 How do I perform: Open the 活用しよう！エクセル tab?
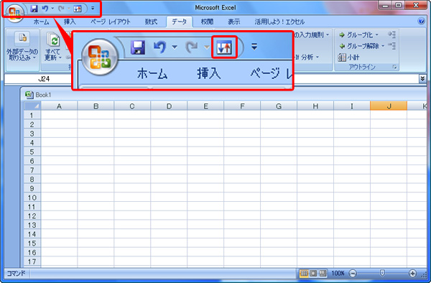[279, 22]
